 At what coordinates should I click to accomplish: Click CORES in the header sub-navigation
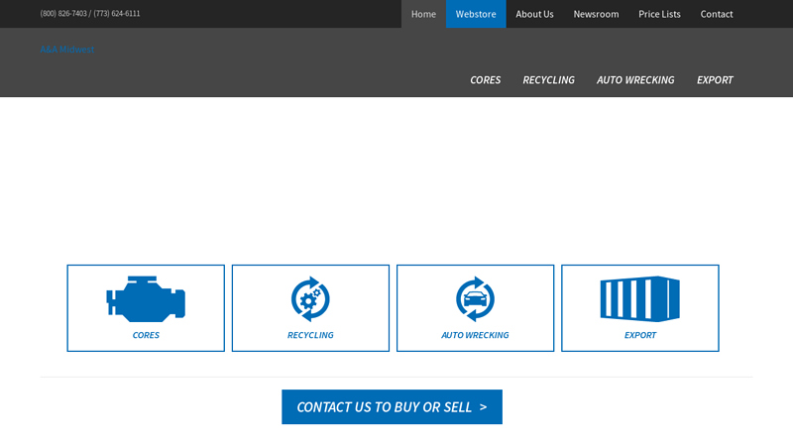tap(486, 80)
